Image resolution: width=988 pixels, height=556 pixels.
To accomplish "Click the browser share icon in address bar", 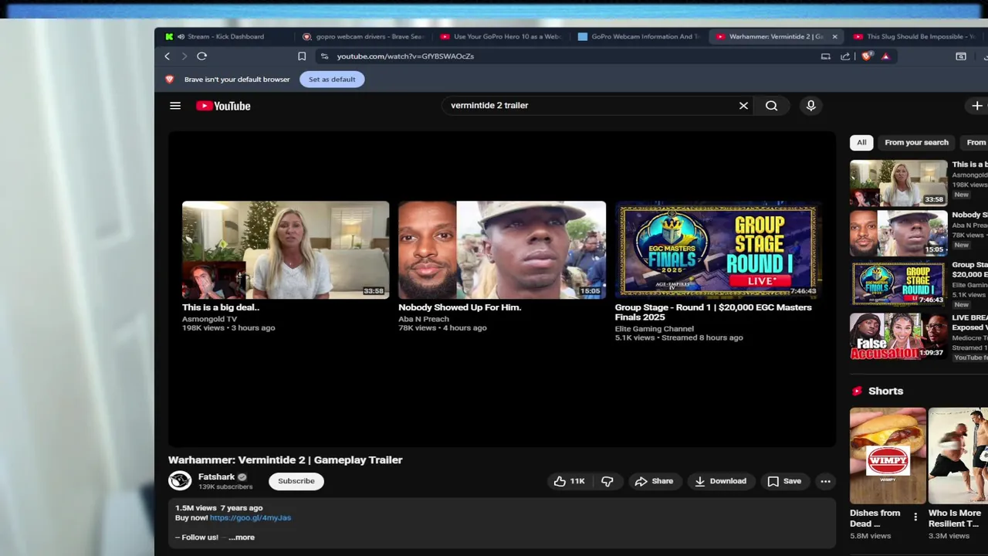I will 845,56.
